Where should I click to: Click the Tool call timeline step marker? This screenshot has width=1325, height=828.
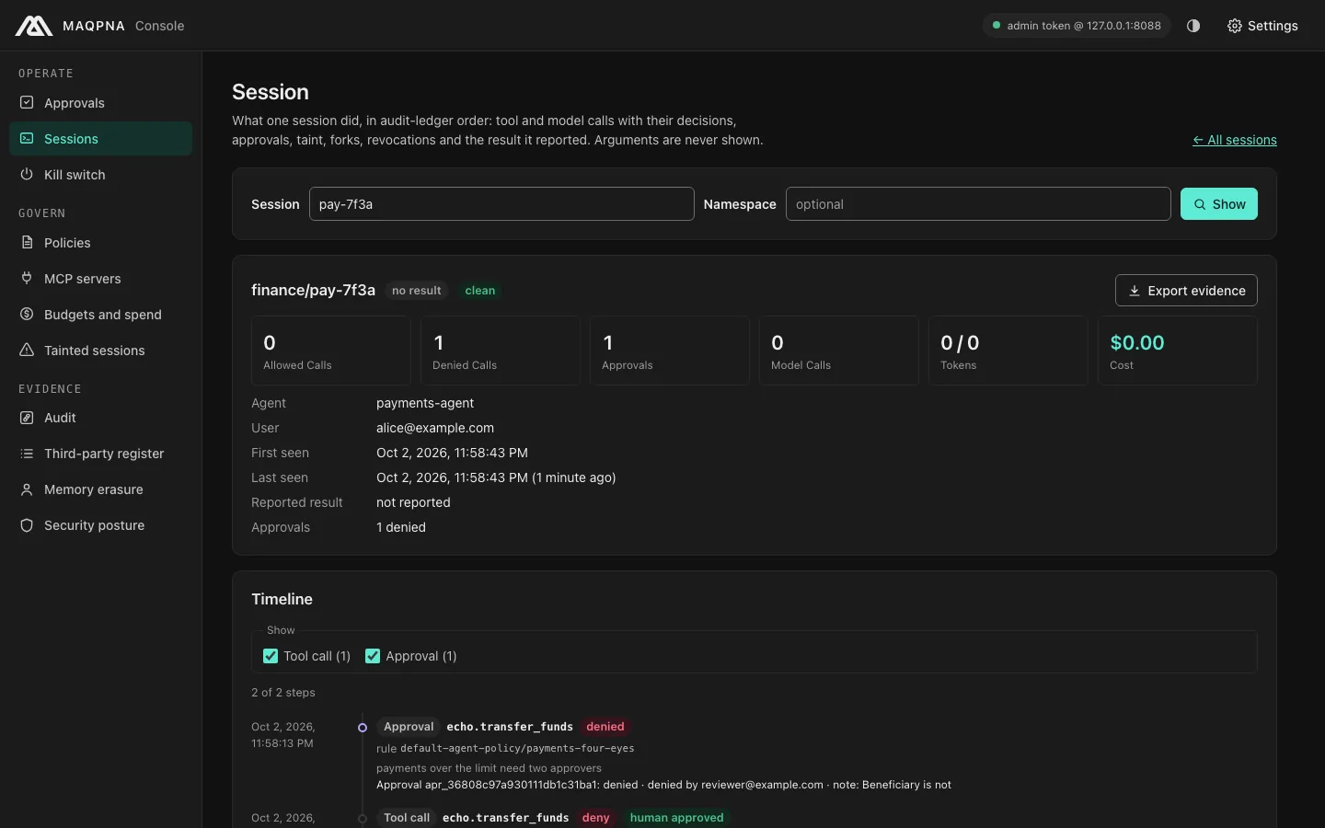tap(363, 819)
